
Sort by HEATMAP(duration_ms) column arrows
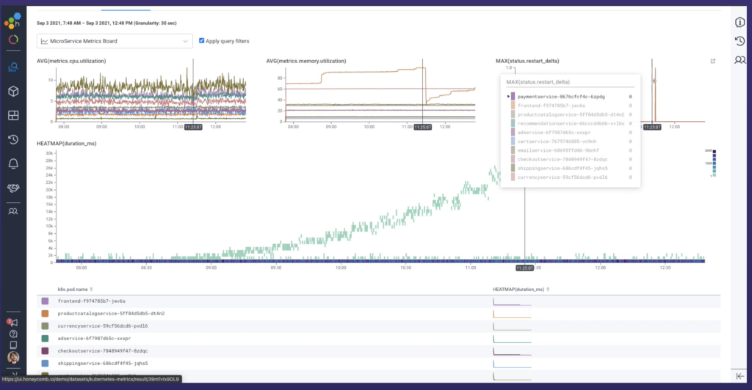tap(548, 290)
